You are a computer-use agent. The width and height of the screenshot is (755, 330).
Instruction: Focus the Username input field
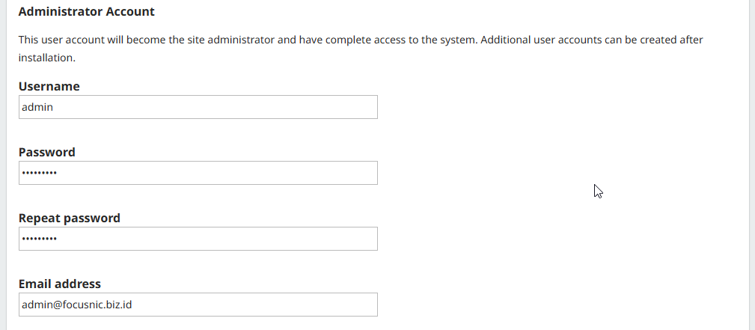coord(198,107)
